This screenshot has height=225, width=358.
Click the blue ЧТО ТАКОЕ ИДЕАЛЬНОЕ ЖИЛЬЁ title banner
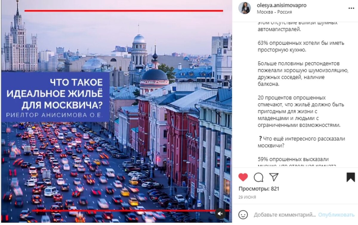55,97
